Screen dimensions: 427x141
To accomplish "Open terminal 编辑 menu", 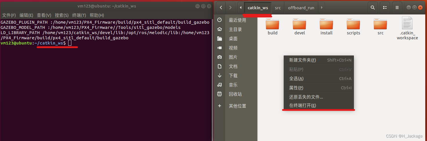I will pyautogui.click(x=26, y=15).
